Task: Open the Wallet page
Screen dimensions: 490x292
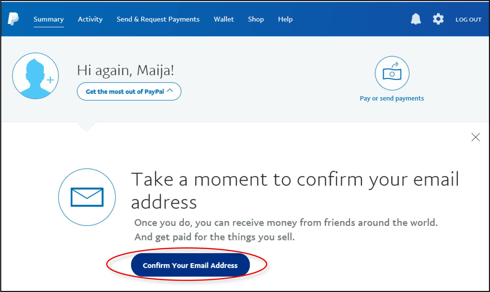Action: coord(224,19)
